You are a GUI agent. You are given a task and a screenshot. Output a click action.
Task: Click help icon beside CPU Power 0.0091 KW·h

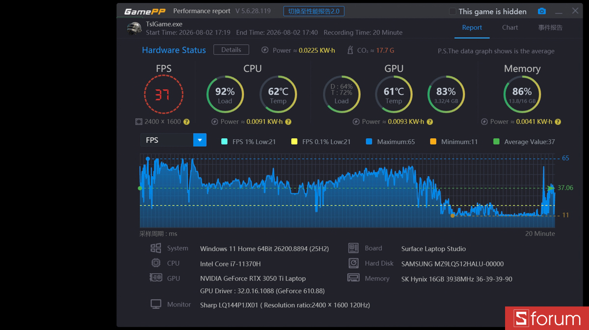pyautogui.click(x=288, y=122)
